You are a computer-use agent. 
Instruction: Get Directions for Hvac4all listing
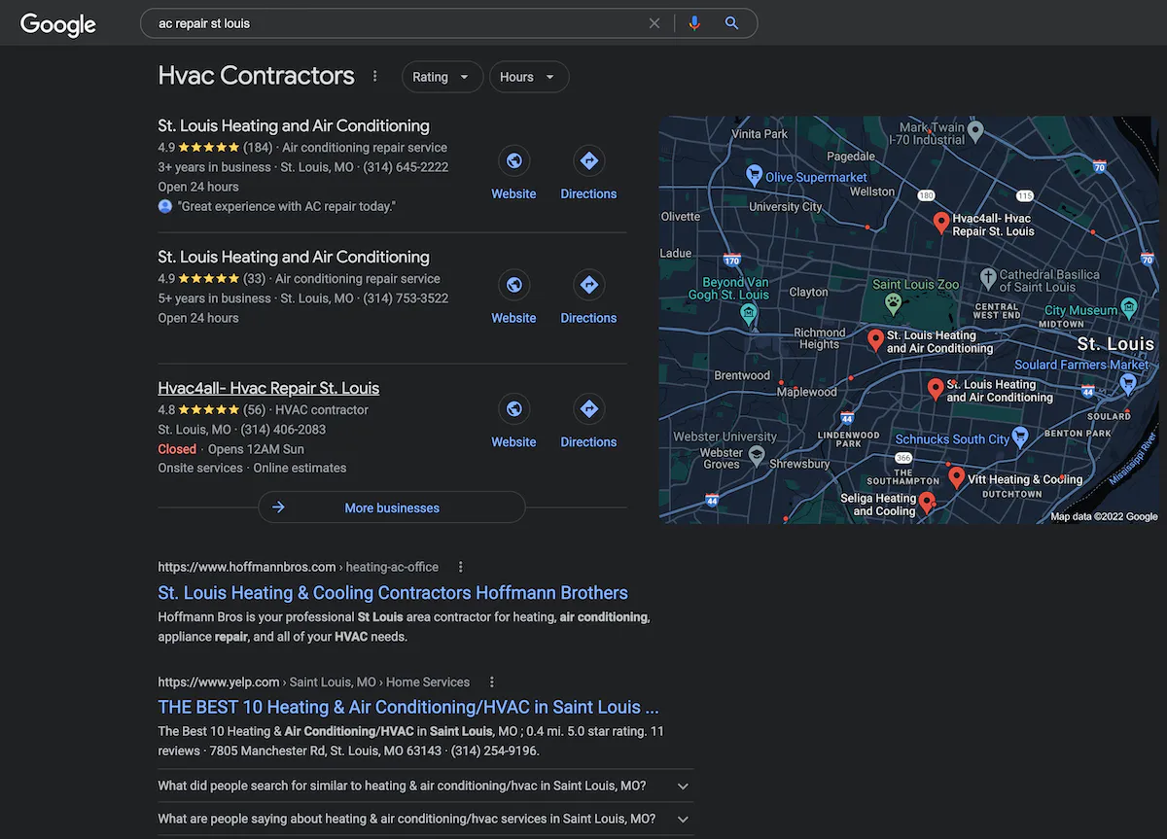click(x=588, y=422)
